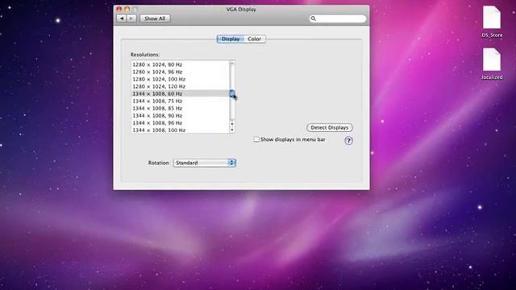Image resolution: width=516 pixels, height=290 pixels.
Task: Select 1280 × 1024, 100 Hz resolution
Action: click(181, 79)
